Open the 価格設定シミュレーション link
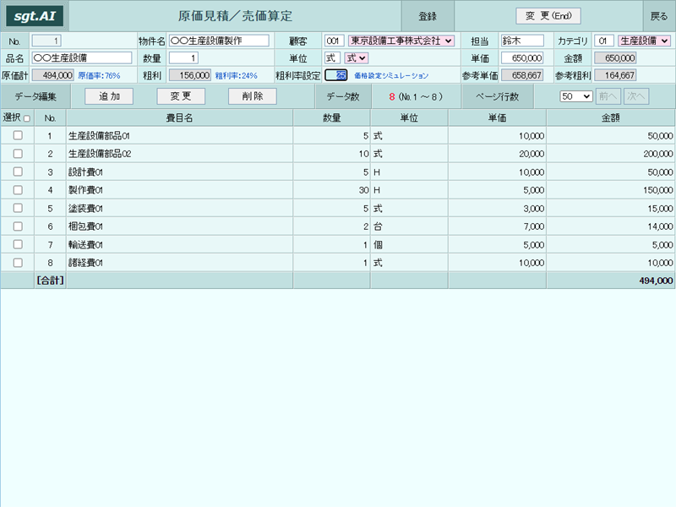676x507 pixels. [x=391, y=75]
